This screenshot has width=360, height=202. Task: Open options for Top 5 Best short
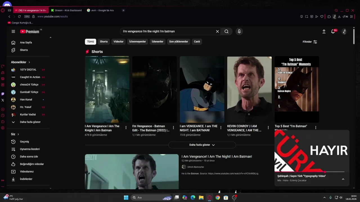click(316, 128)
